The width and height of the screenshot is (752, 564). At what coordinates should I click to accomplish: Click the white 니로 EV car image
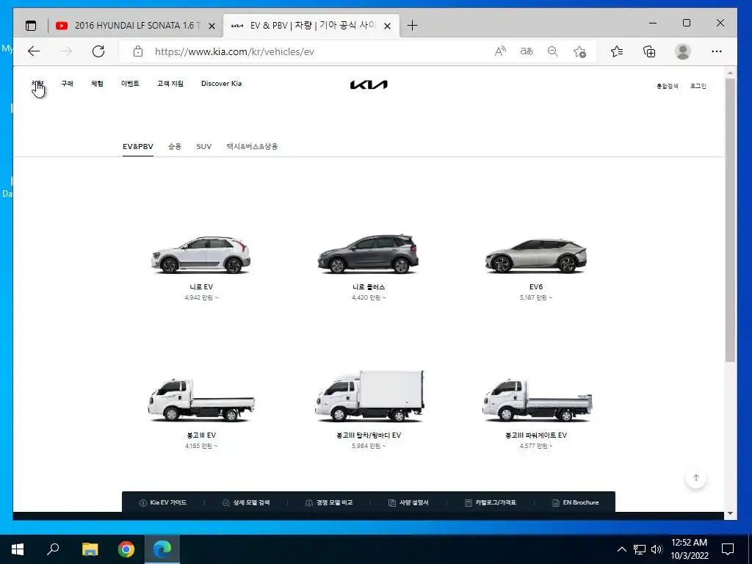[x=201, y=255]
